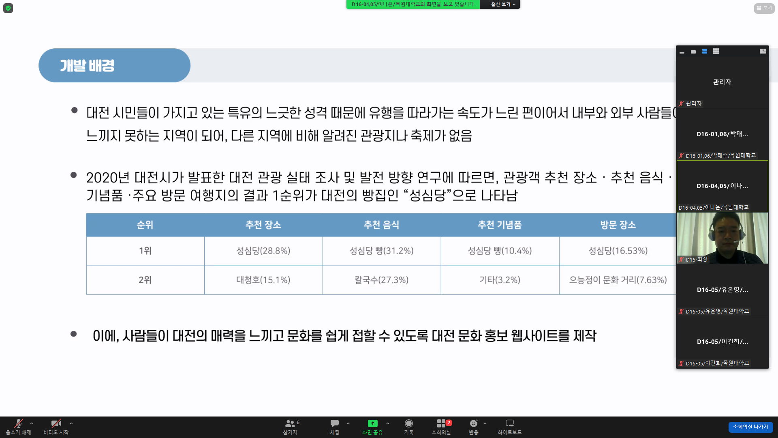The image size is (778, 438).
Task: Expand chat options arrow beside 채팅
Action: point(348,423)
